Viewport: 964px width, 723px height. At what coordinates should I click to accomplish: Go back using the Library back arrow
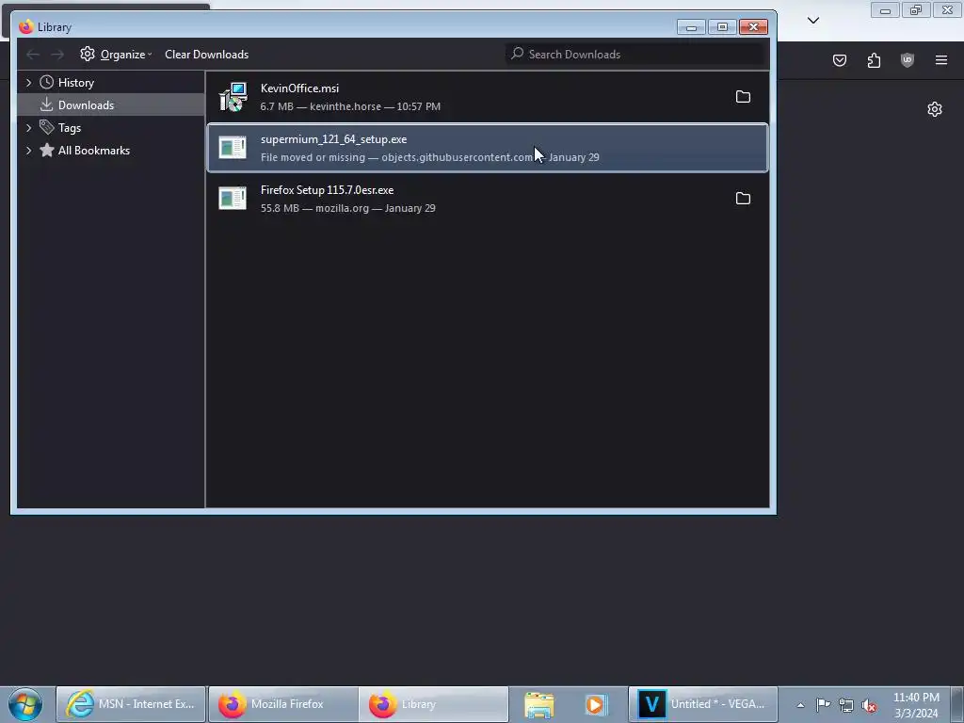[33, 55]
